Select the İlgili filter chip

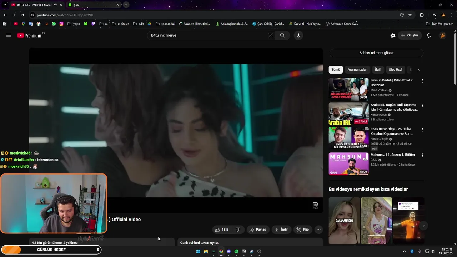click(x=378, y=70)
